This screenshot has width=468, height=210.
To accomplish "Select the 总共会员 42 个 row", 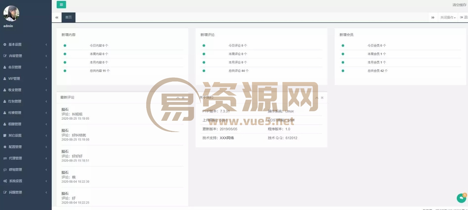I will [x=400, y=71].
